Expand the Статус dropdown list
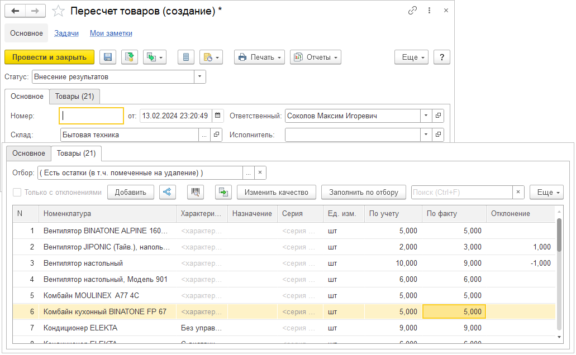The width and height of the screenshot is (576, 355). [200, 76]
